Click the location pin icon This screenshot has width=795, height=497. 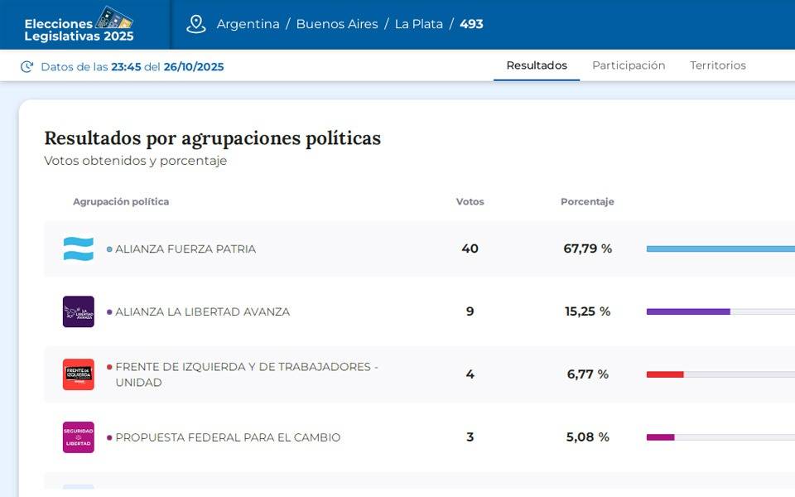point(196,24)
